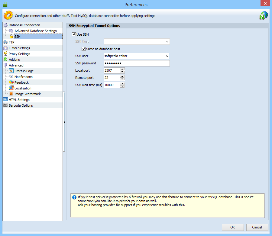The width and height of the screenshot is (272, 236).
Task: Toggle the Use SSH checkbox
Action: coord(74,34)
